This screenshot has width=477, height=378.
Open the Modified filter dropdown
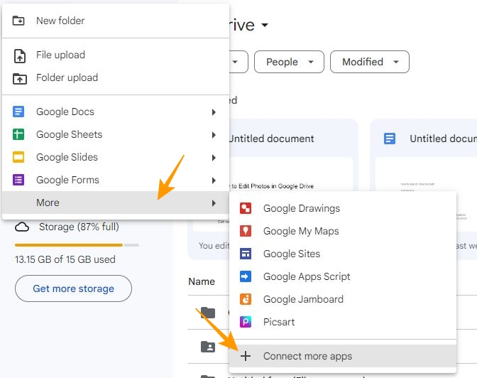coord(370,62)
